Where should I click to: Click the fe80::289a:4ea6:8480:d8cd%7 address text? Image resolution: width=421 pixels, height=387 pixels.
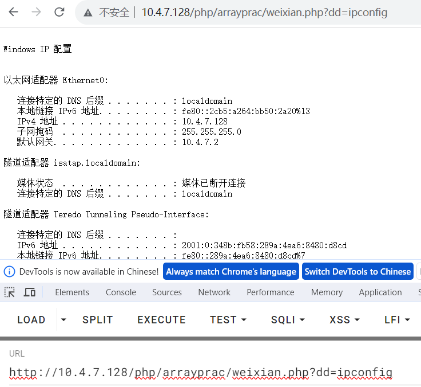244,255
